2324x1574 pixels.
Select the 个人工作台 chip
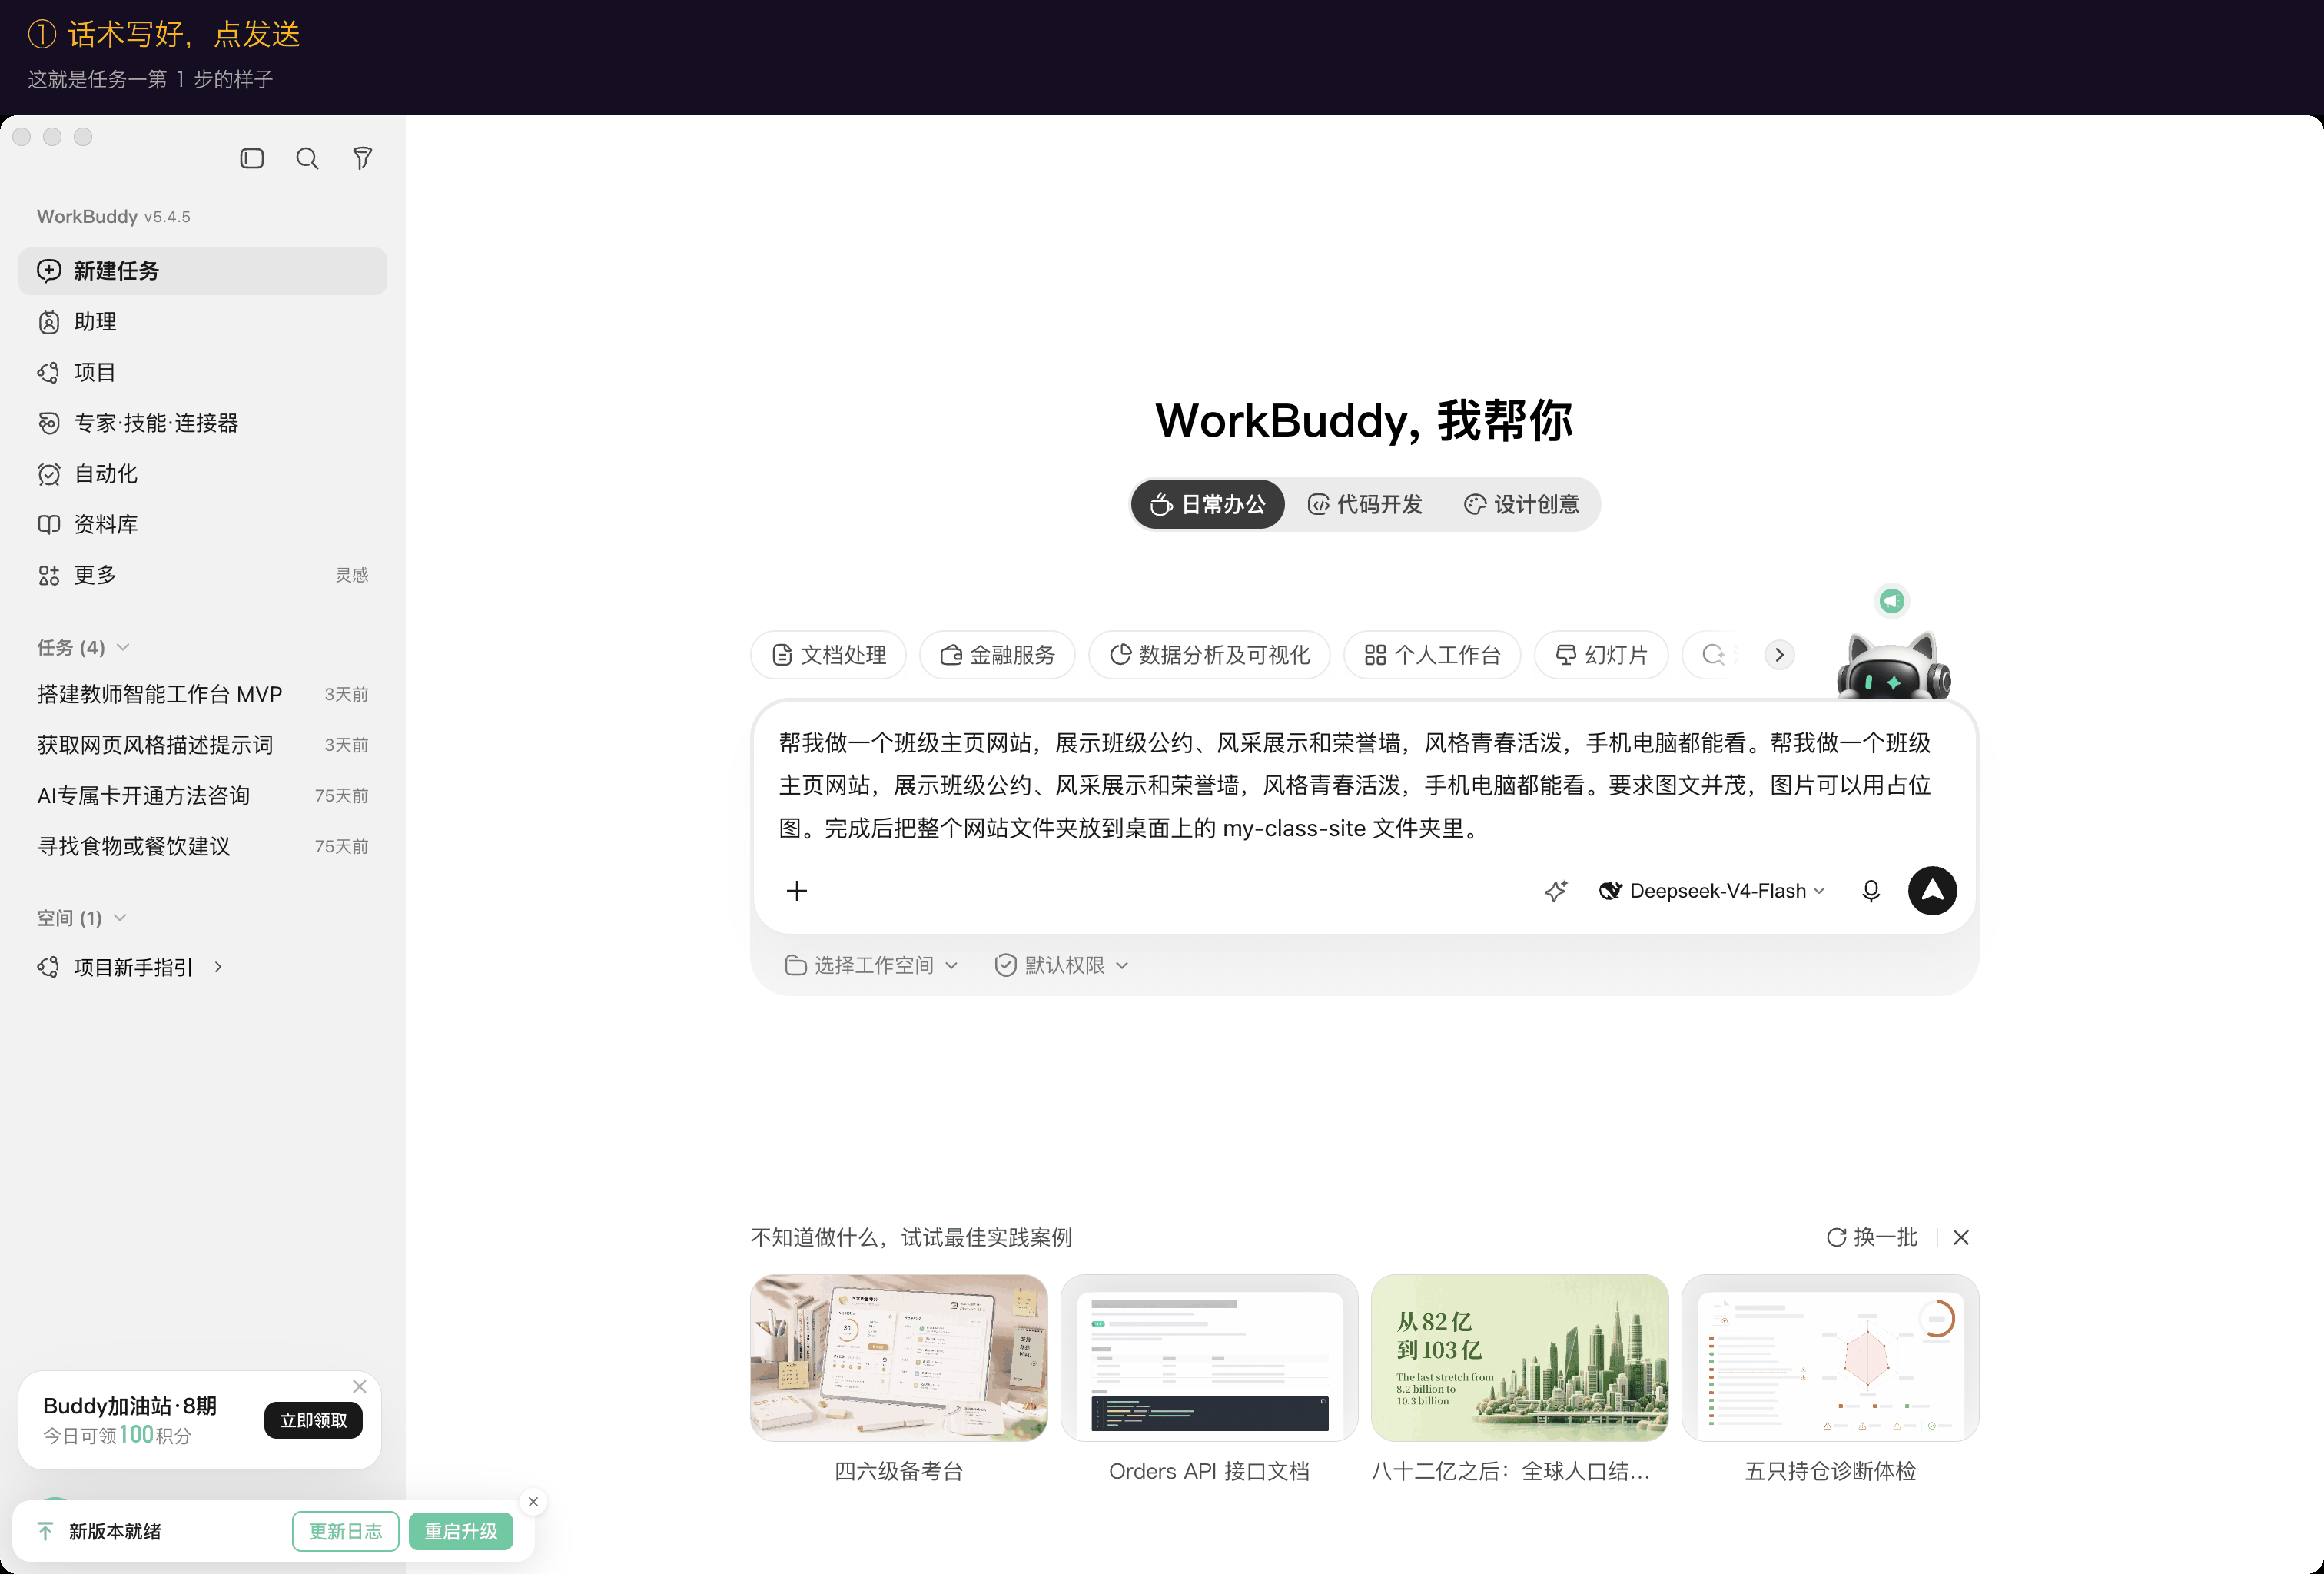tap(1433, 655)
